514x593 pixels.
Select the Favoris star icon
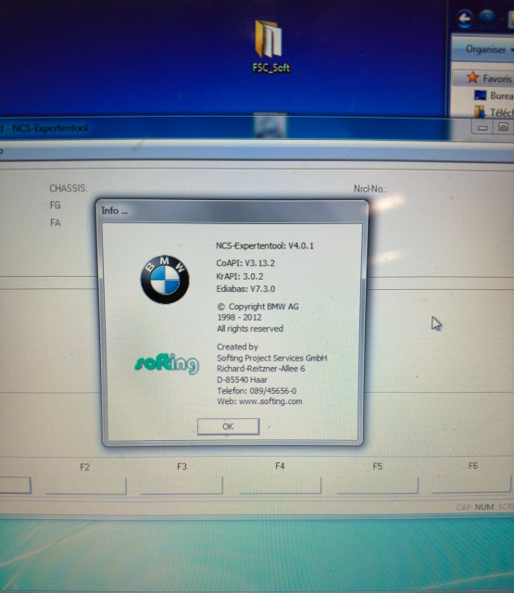tap(472, 78)
